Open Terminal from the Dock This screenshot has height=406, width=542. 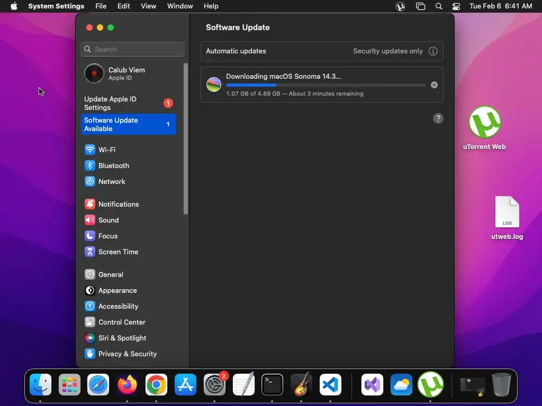273,385
